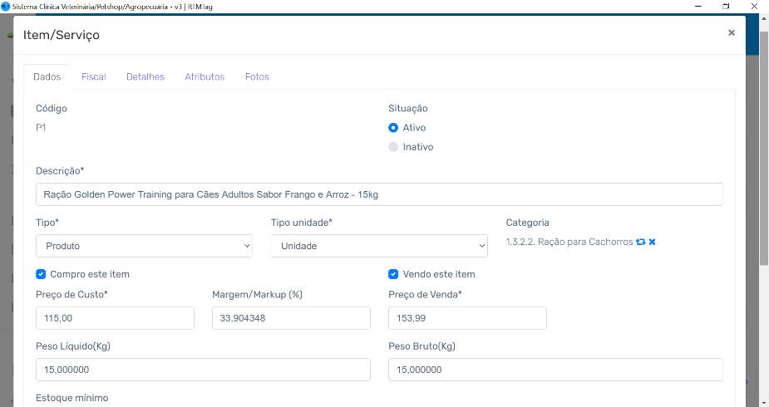Close the Item/Serviço dialog
Image resolution: width=769 pixels, height=407 pixels.
[x=731, y=33]
